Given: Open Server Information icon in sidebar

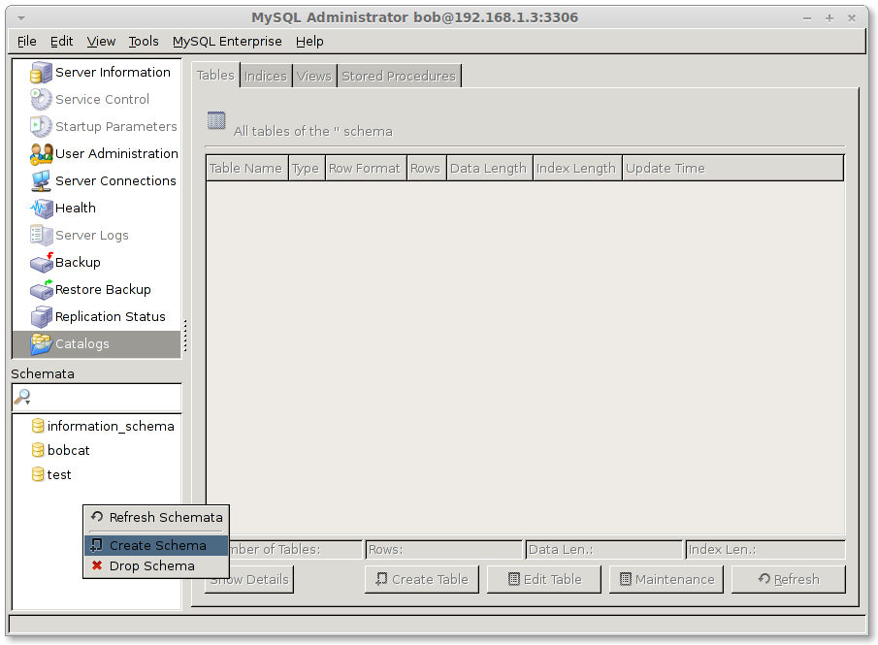Looking at the screenshot, I should click(41, 72).
